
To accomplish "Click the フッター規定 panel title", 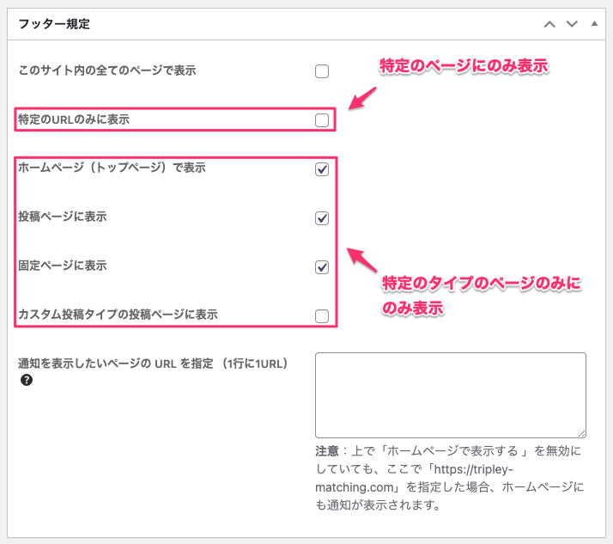I will [x=55, y=24].
